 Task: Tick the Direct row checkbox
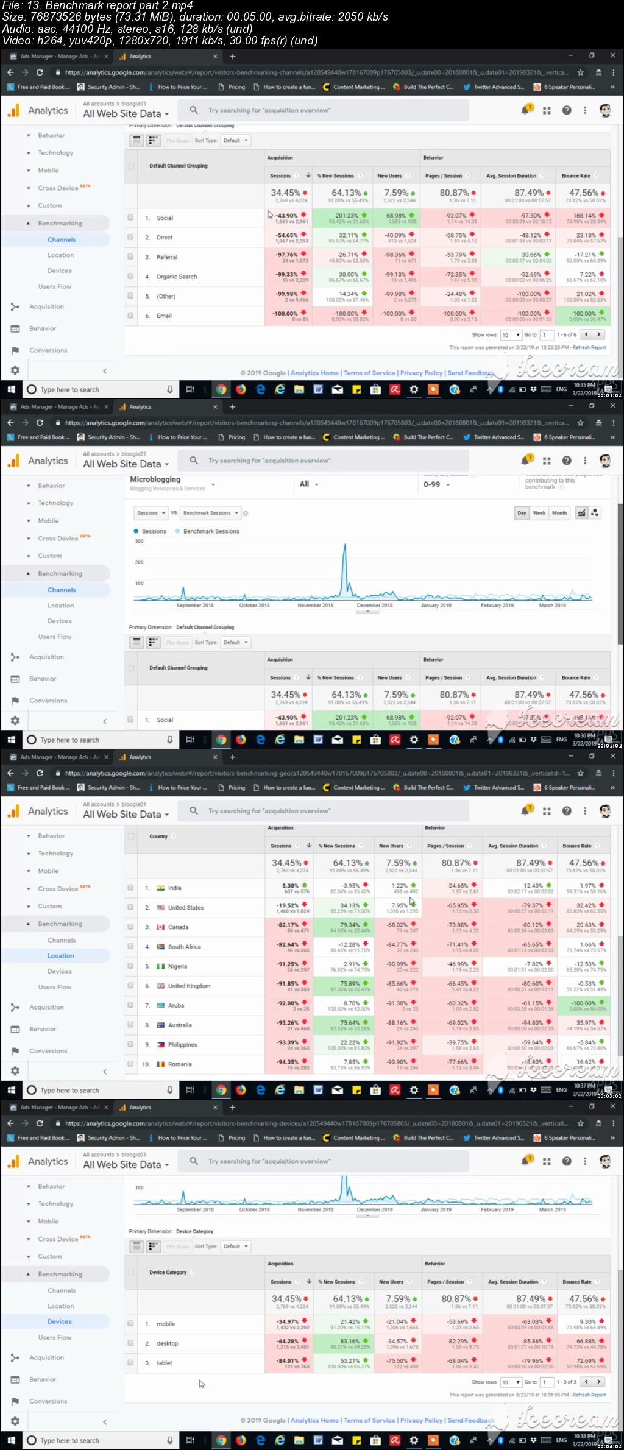[130, 237]
